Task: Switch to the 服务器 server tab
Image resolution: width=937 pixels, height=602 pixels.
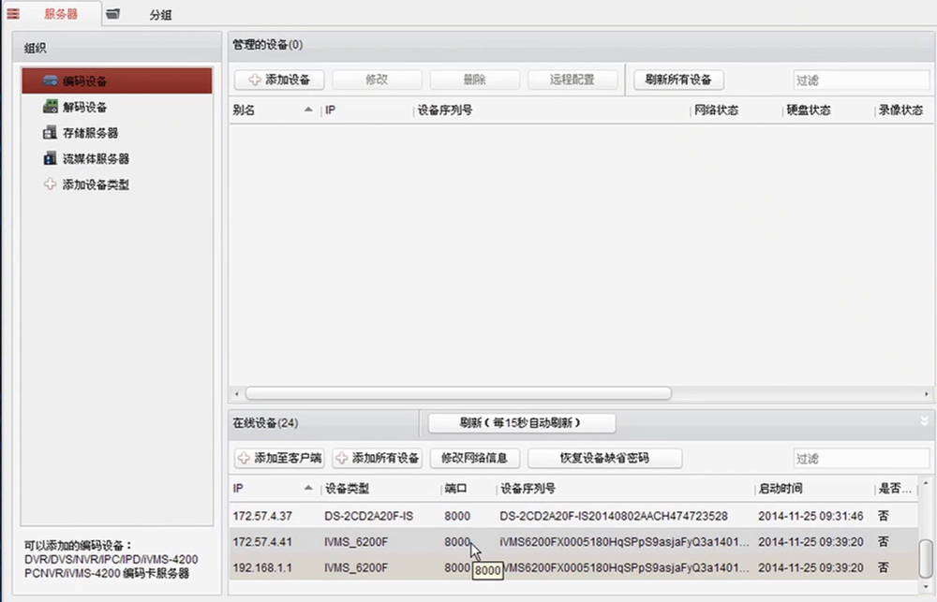Action: pyautogui.click(x=61, y=14)
